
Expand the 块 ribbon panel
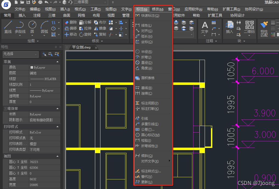pos(241,41)
